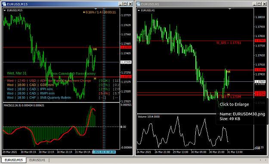The image size is (269, 164).
Task: Click the yellow H marker in M15 chart
Action: click(95, 79)
